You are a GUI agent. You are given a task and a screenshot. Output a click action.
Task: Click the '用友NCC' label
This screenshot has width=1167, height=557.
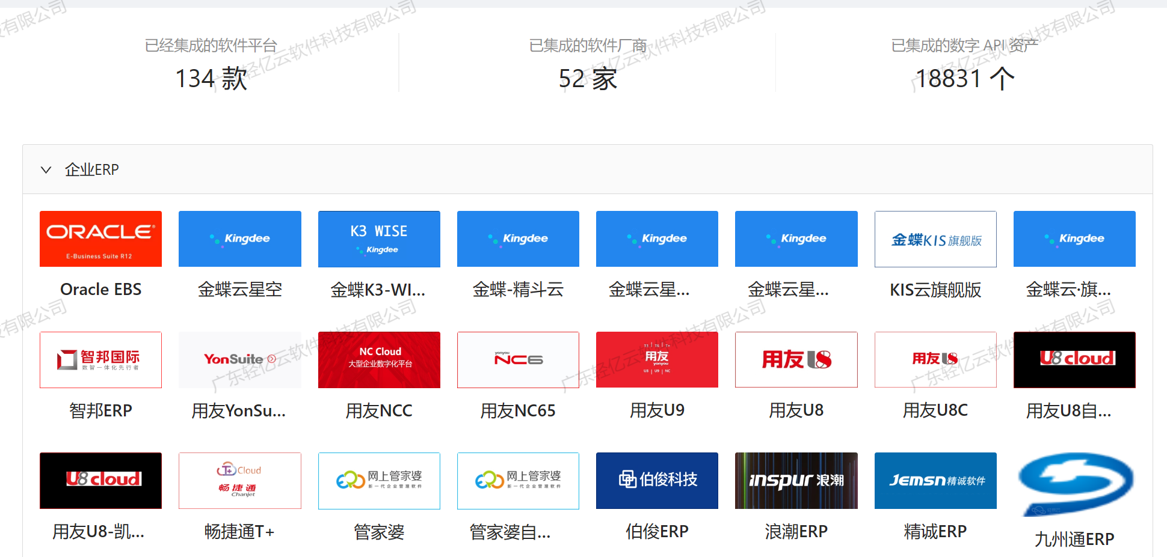click(379, 411)
